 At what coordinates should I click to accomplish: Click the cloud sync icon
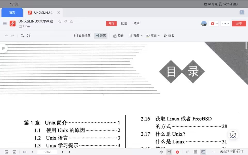(71, 21)
